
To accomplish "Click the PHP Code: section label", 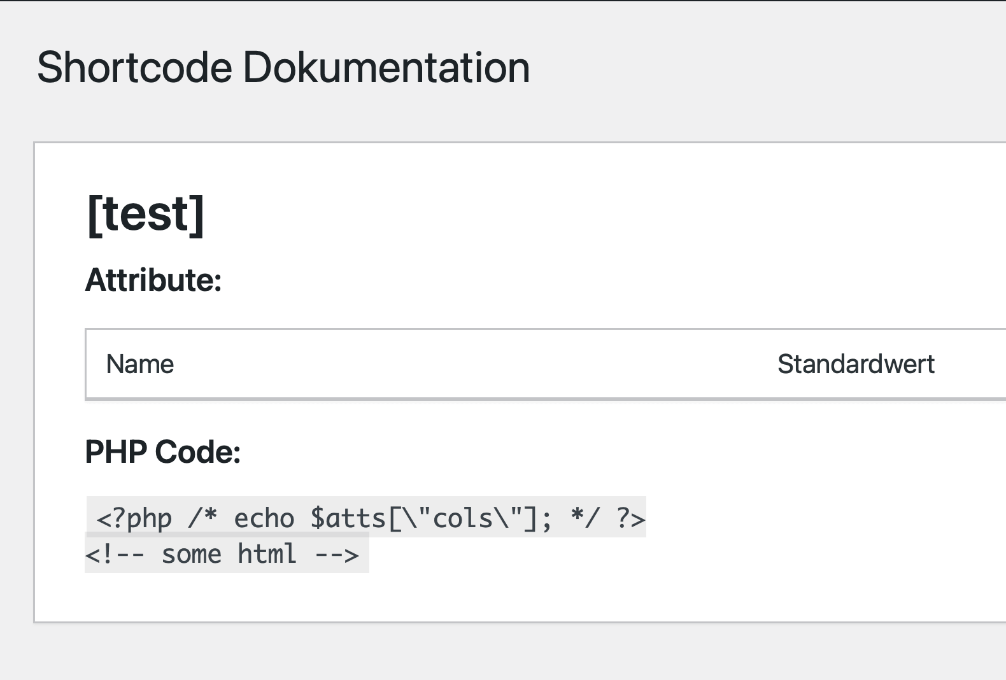I will [x=163, y=452].
